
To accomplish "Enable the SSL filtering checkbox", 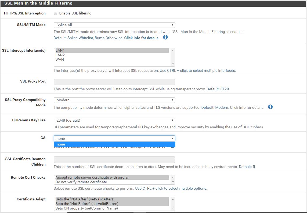I will pos(56,13).
